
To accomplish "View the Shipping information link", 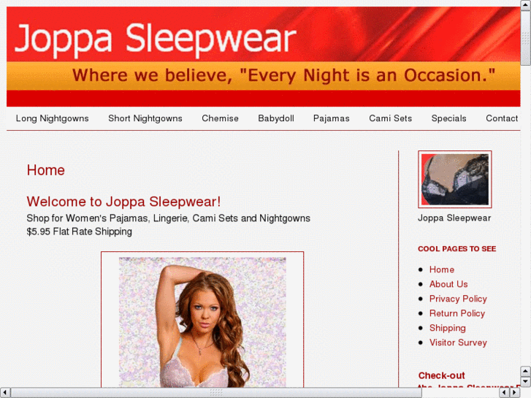I will 448,328.
